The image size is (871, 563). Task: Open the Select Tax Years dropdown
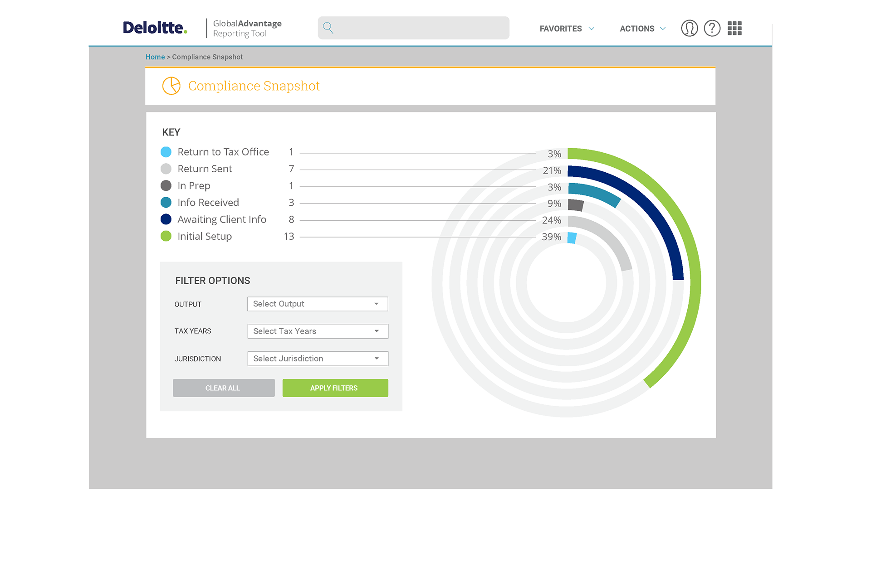pos(317,331)
